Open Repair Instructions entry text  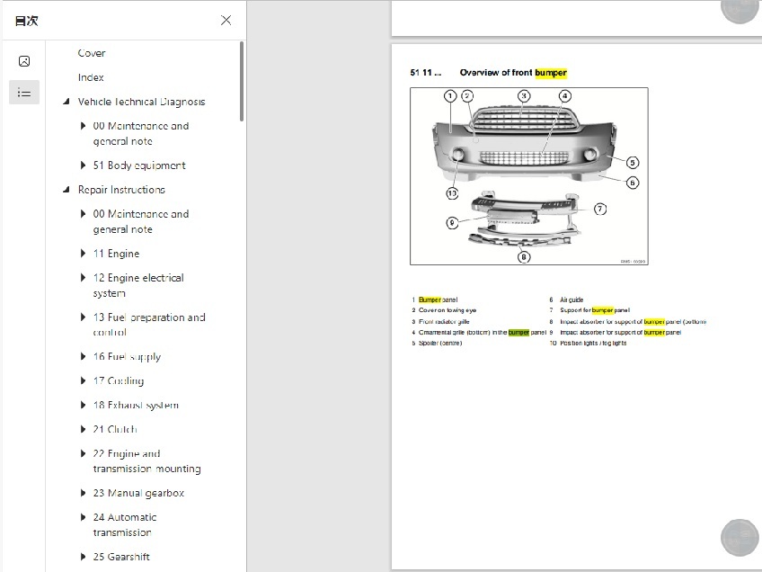pyautogui.click(x=121, y=190)
